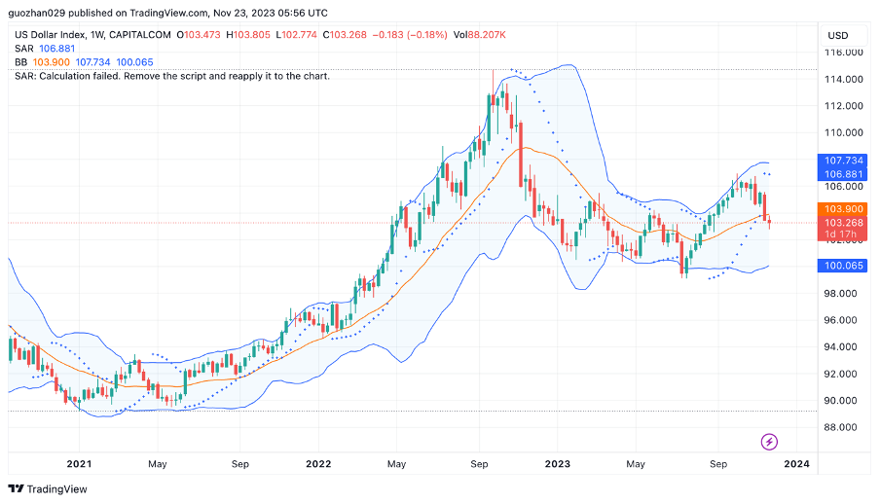The height and width of the screenshot is (504, 880).
Task: Click the 2024 label on time axis
Action: [796, 464]
